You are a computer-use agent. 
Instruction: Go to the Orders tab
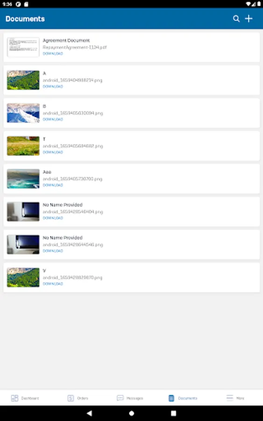78,398
